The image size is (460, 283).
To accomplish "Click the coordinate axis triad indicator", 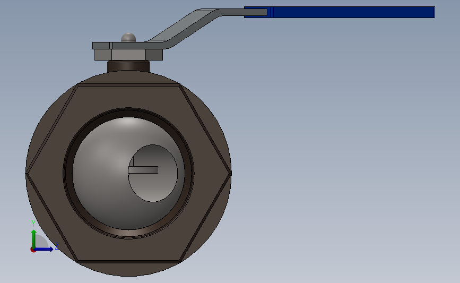I will click(x=44, y=237).
